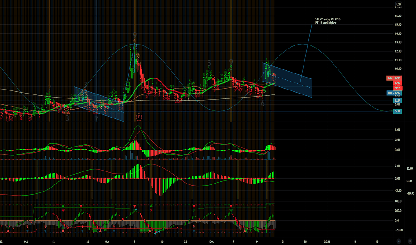Select the 6.37 horizontal line price label
Image resolution: width=416 pixels, height=245 pixels.
397,101
